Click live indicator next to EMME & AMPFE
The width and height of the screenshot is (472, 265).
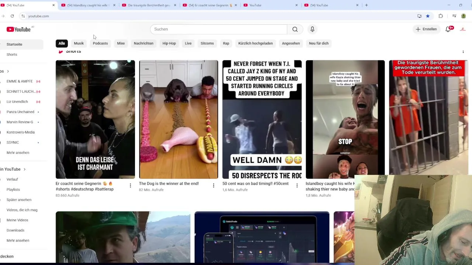38,81
